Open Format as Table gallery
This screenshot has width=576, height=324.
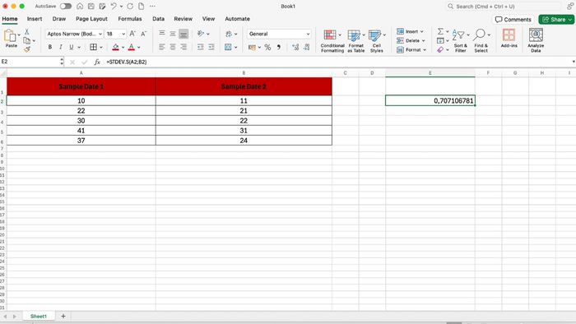(356, 41)
